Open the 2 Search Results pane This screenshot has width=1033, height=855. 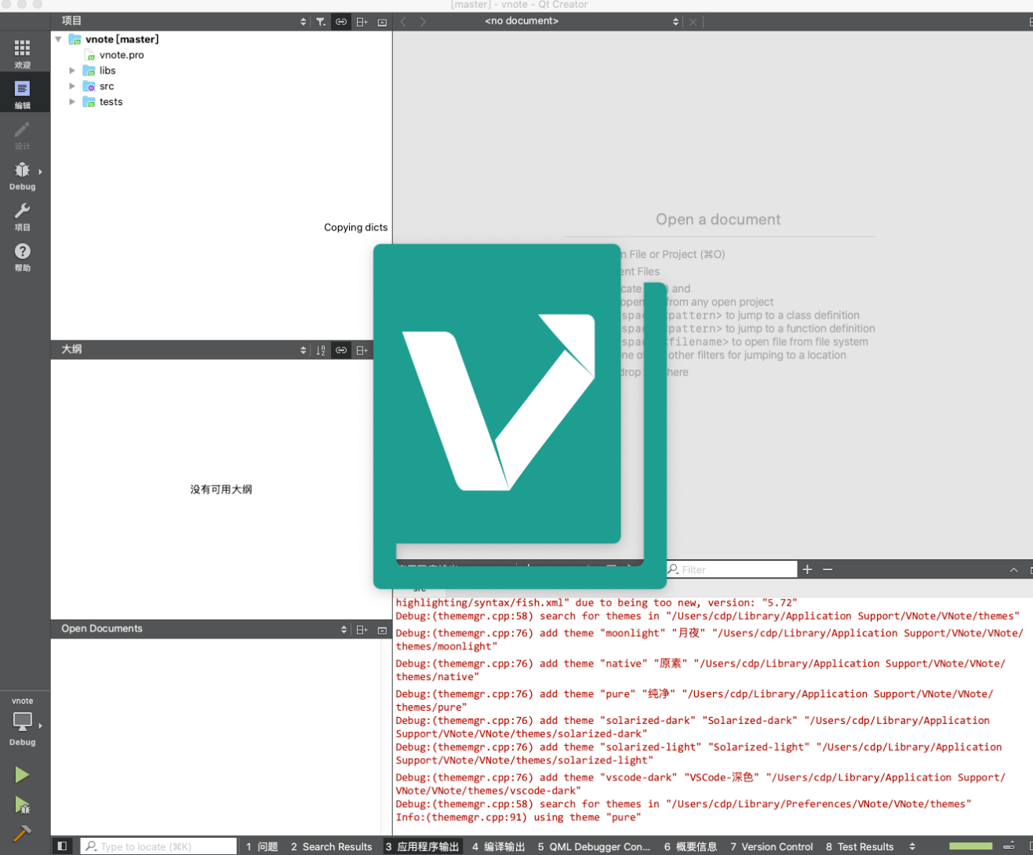[x=331, y=846]
